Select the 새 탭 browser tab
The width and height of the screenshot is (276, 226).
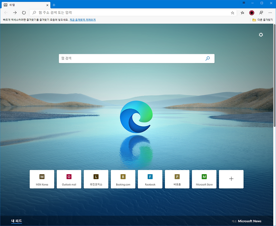[26, 5]
